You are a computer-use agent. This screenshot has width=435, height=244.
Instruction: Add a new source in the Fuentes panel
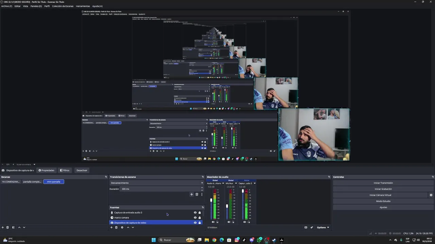pos(111,227)
